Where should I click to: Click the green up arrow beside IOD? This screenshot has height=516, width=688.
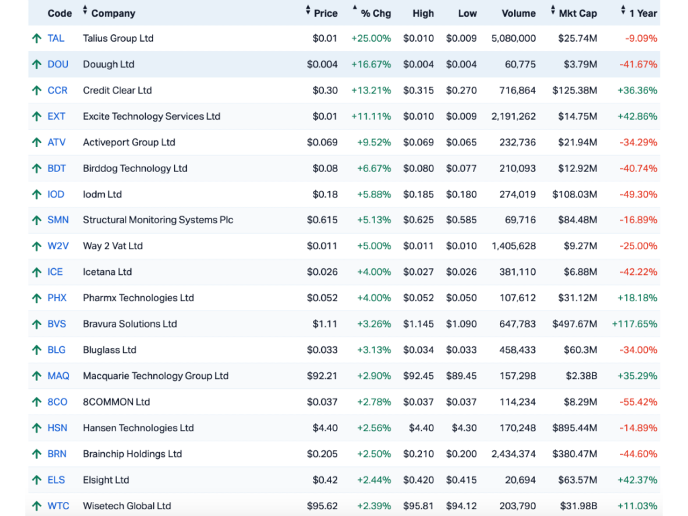pyautogui.click(x=37, y=194)
